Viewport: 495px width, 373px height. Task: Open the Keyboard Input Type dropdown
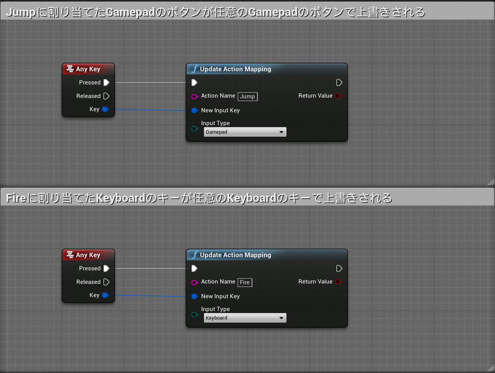[x=245, y=318]
